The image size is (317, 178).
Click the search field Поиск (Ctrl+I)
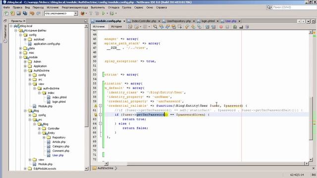[295, 7]
